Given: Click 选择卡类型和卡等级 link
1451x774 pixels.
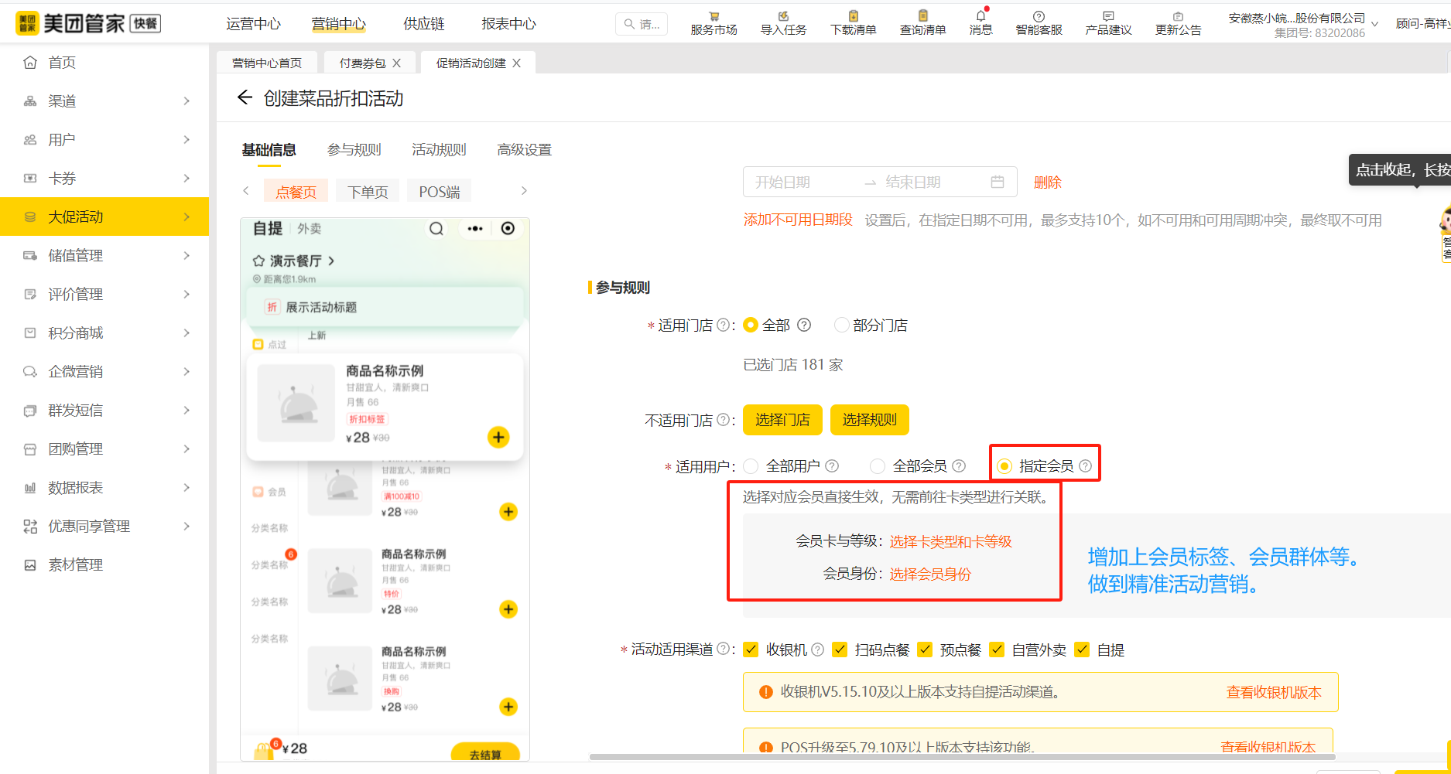Looking at the screenshot, I should (950, 541).
